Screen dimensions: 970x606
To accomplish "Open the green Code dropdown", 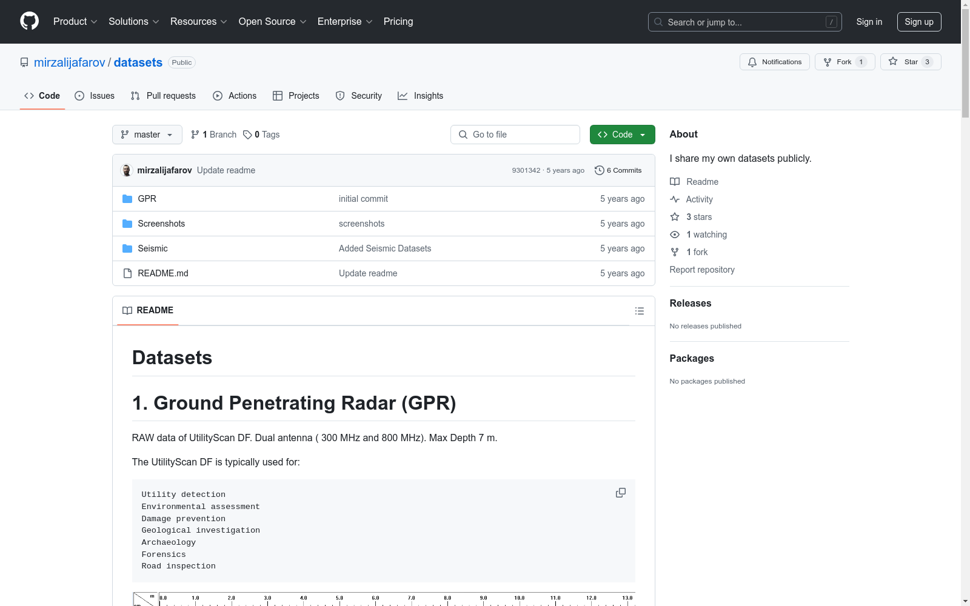I will [622, 135].
